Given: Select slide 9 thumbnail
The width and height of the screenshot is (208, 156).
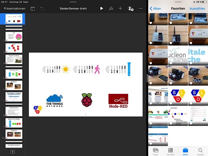Looking at the screenshot, I should 14,123.
